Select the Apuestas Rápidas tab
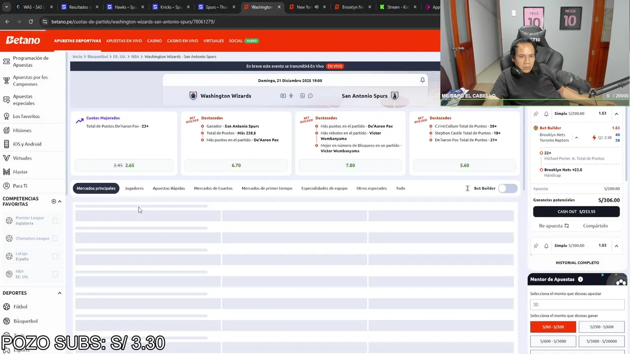The width and height of the screenshot is (630, 354). click(x=169, y=188)
